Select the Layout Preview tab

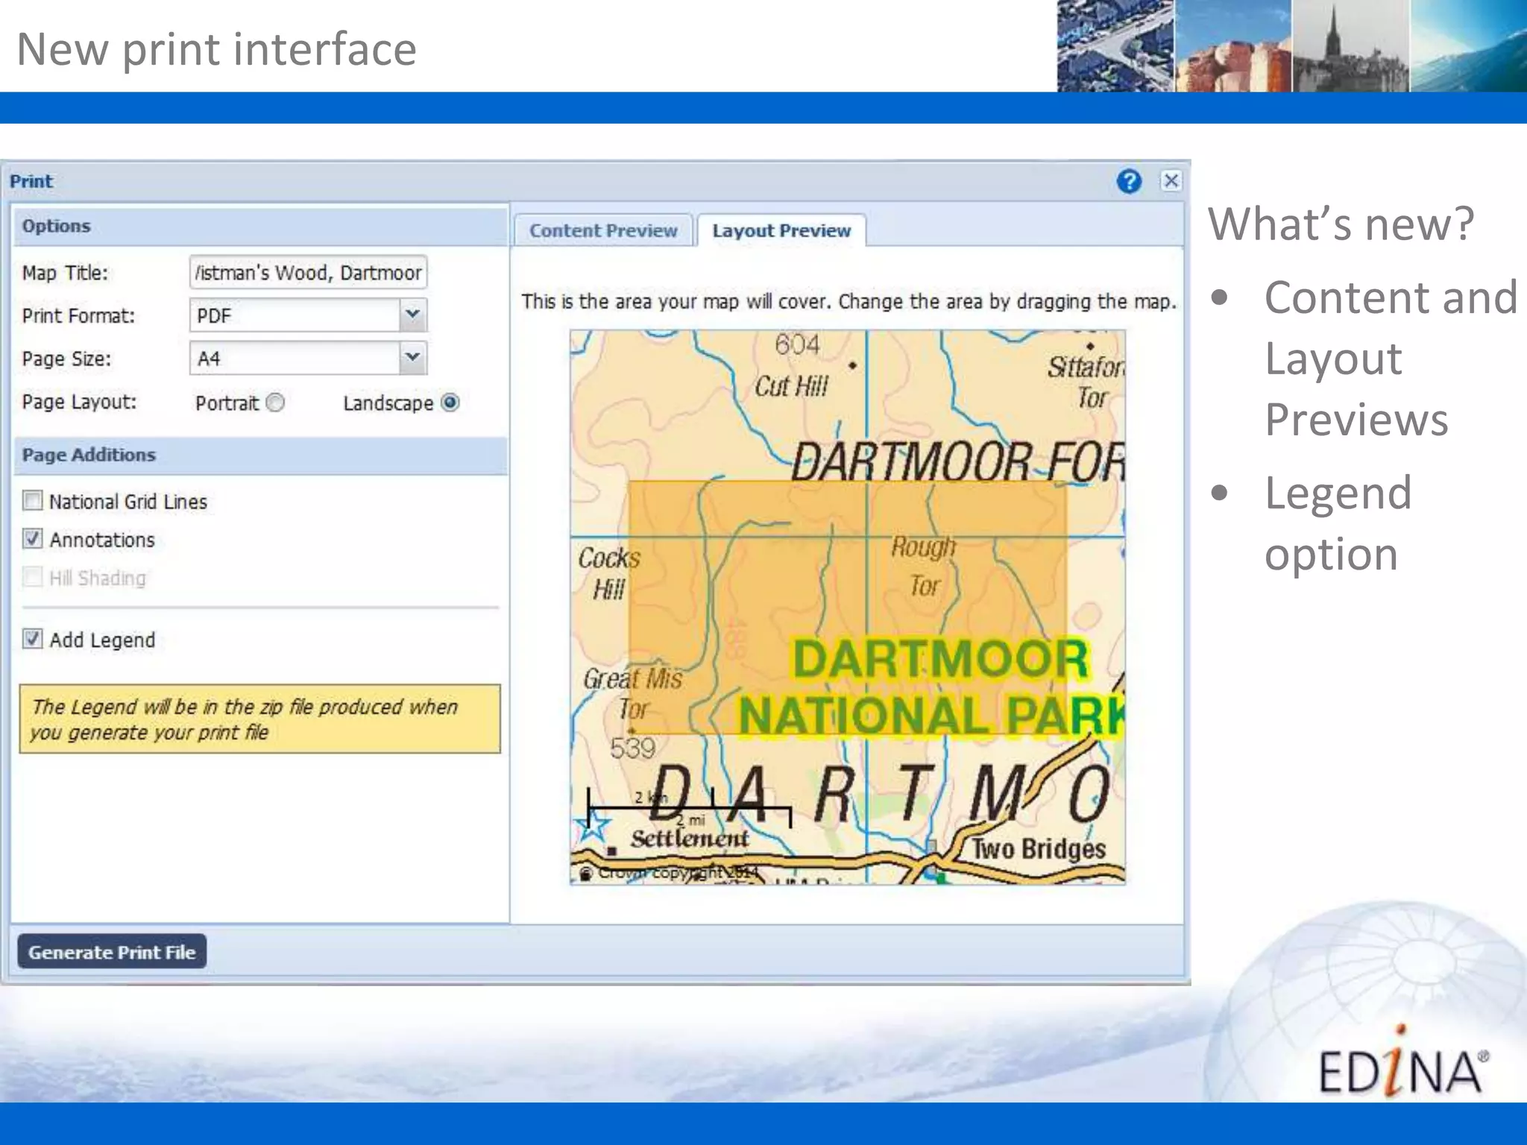[781, 230]
